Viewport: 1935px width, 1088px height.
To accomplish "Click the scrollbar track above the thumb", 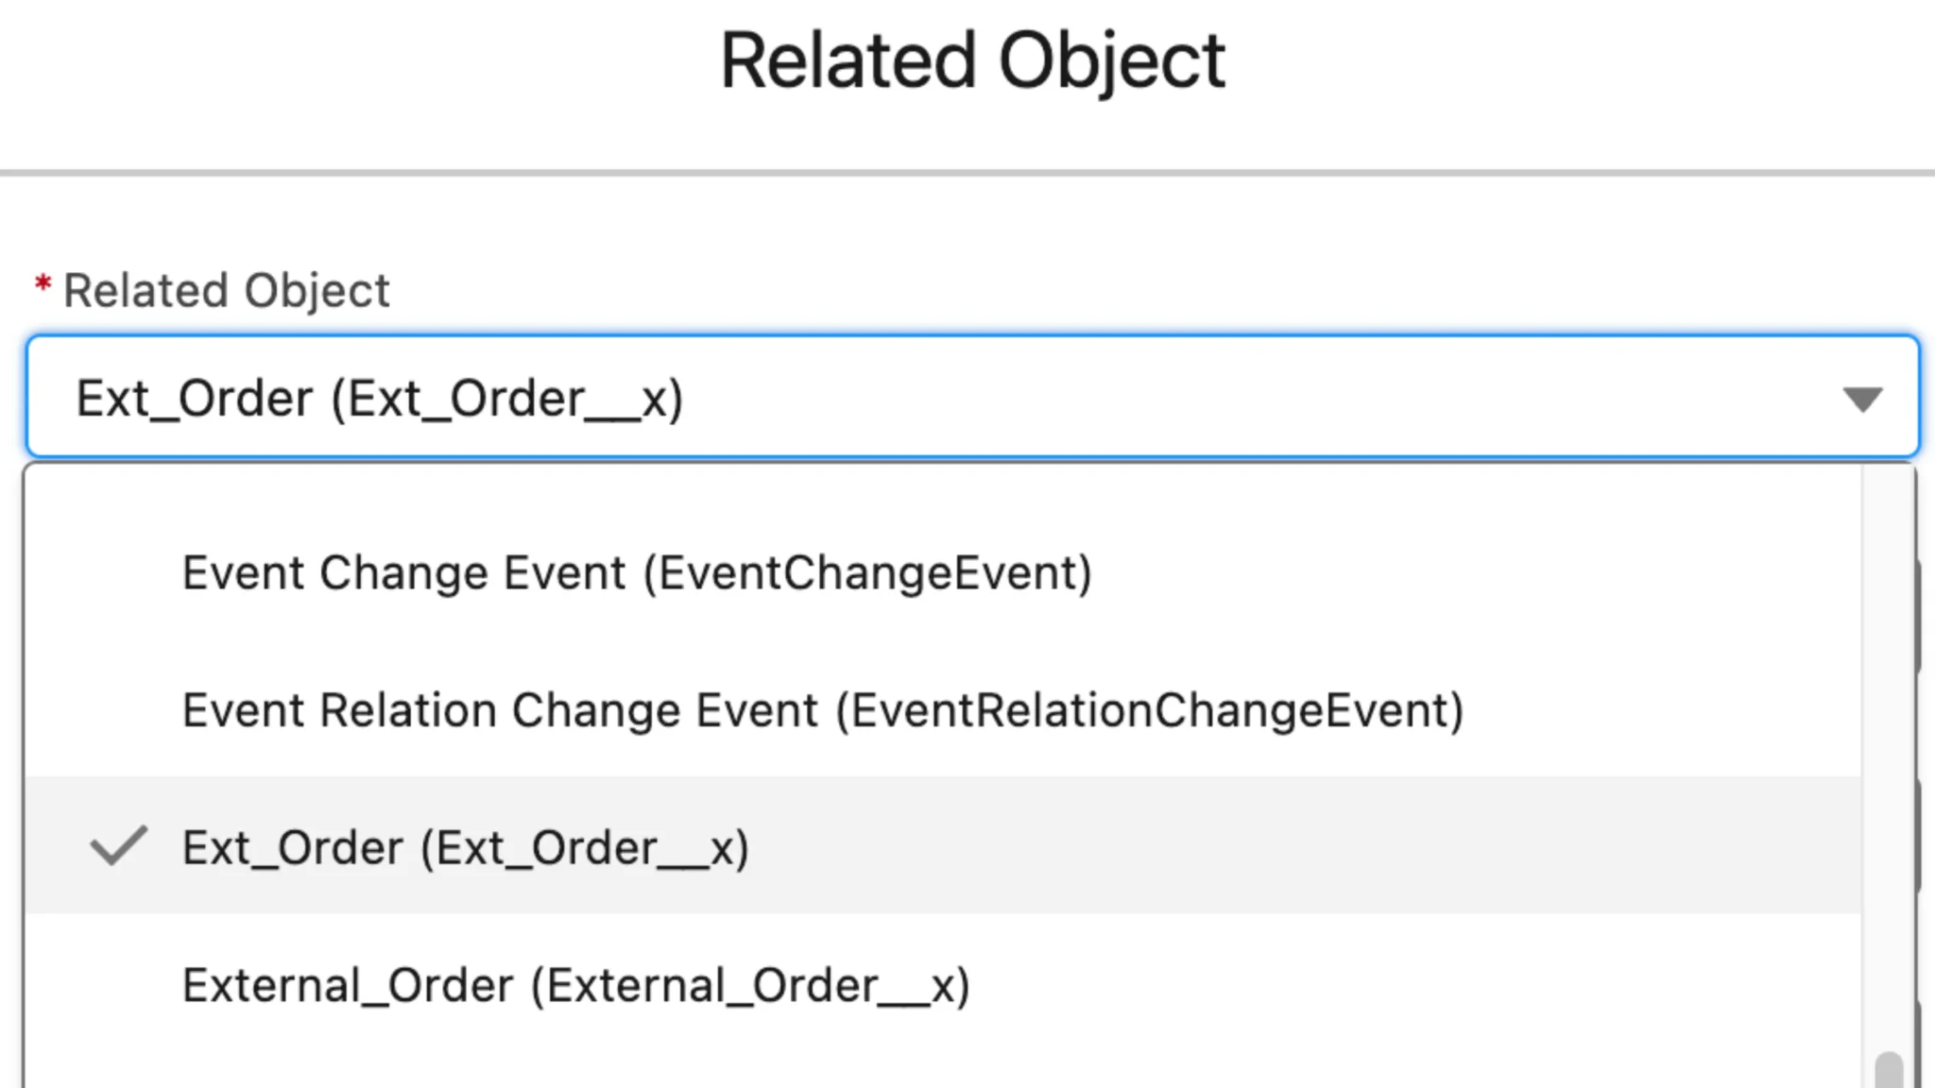I will click(1889, 756).
